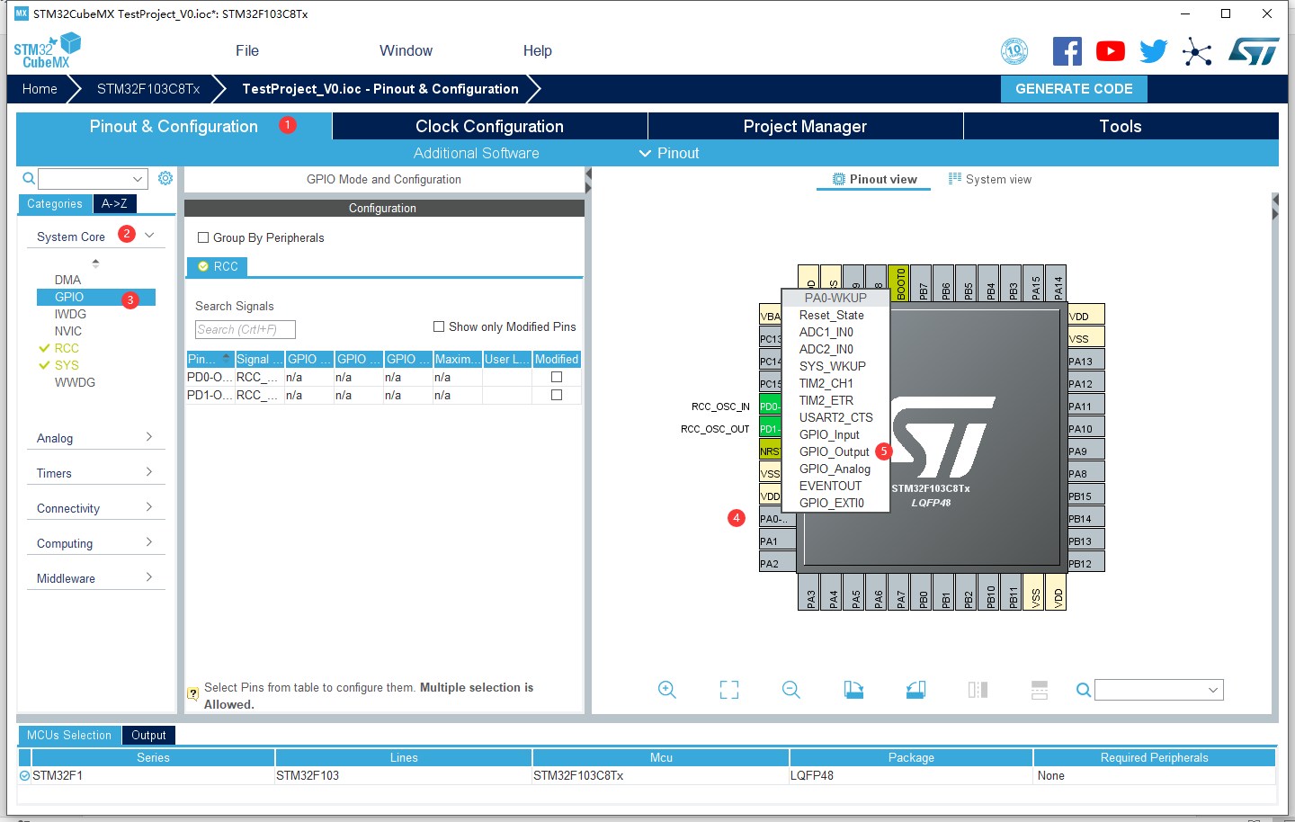Click the Search Signals input field
This screenshot has height=822, width=1295.
coord(246,330)
